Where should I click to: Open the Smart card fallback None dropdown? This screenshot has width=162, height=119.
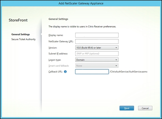[97, 66]
